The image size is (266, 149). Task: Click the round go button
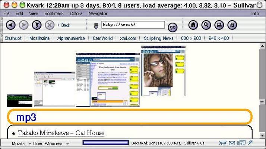172,27
